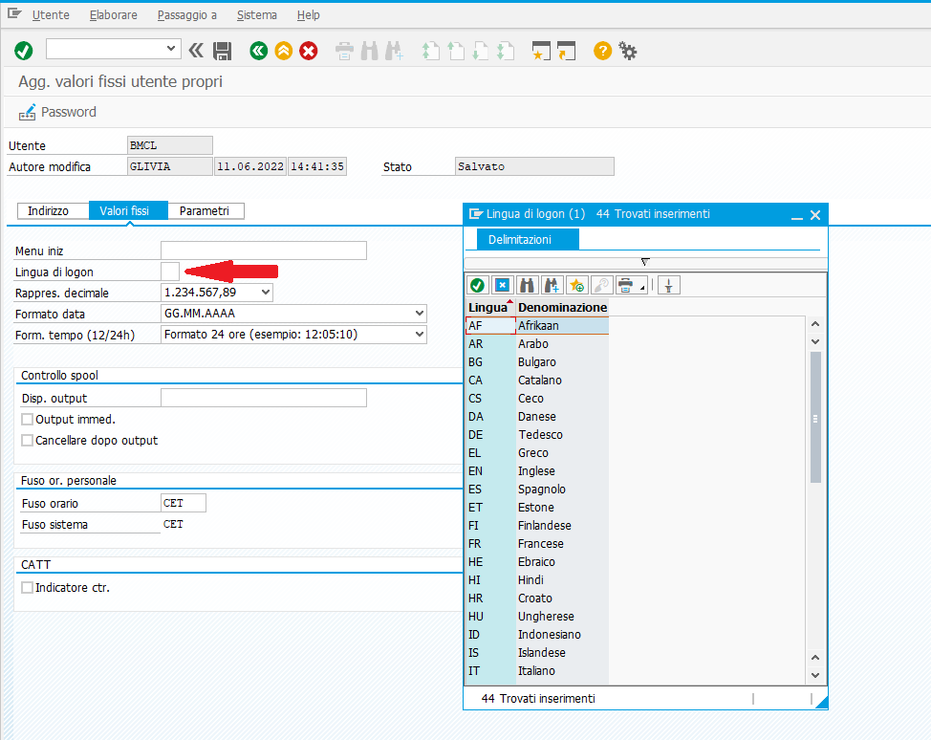Viewport: 931px width, 740px height.
Task: Expand the delimitation triangle in popup
Action: tap(645, 262)
